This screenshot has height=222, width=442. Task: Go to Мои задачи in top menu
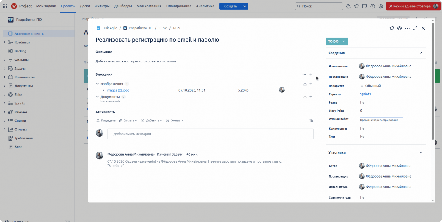(x=46, y=6)
